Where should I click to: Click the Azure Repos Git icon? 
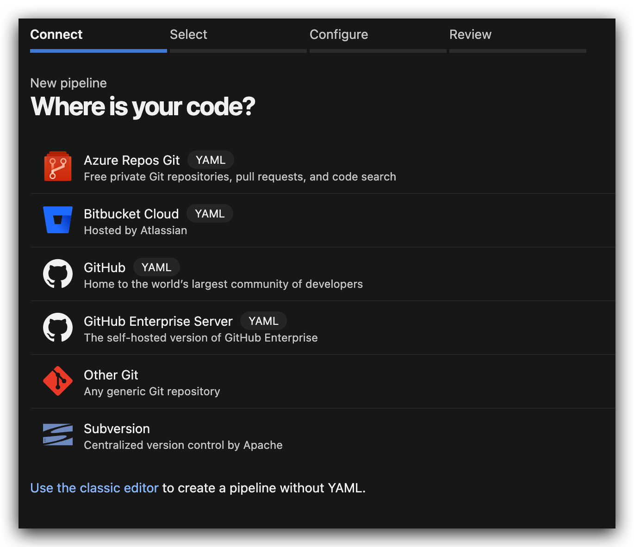pos(58,167)
